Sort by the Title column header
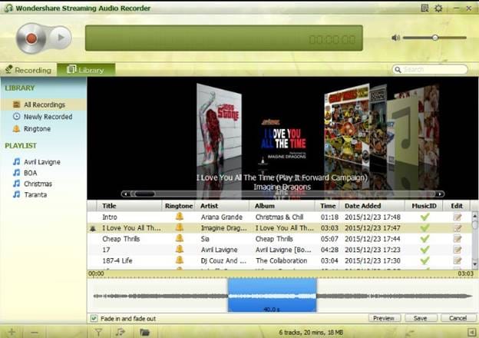Viewport: 479px width, 338px height. pyautogui.click(x=129, y=206)
